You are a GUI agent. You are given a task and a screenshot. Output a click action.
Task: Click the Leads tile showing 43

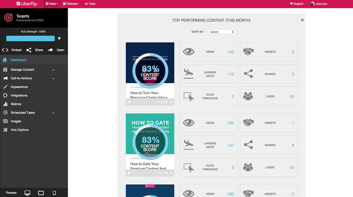click(269, 167)
